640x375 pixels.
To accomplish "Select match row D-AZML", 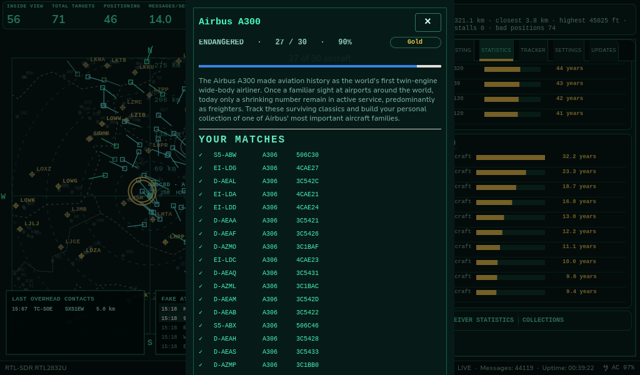I will click(319, 286).
